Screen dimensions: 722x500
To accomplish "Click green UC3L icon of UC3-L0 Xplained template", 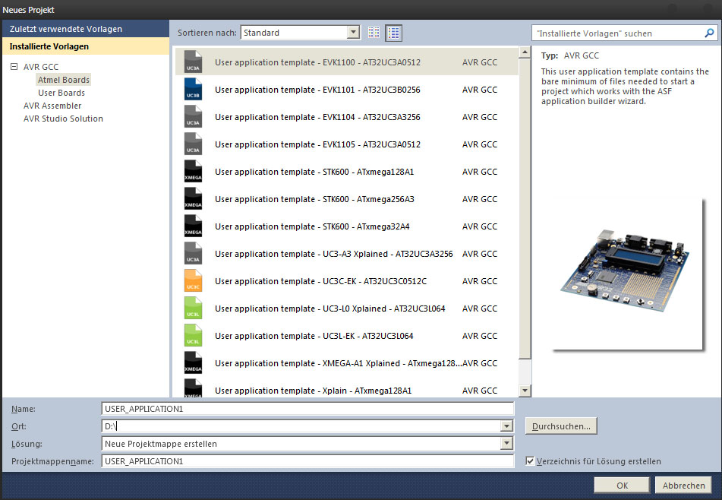I will [193, 309].
